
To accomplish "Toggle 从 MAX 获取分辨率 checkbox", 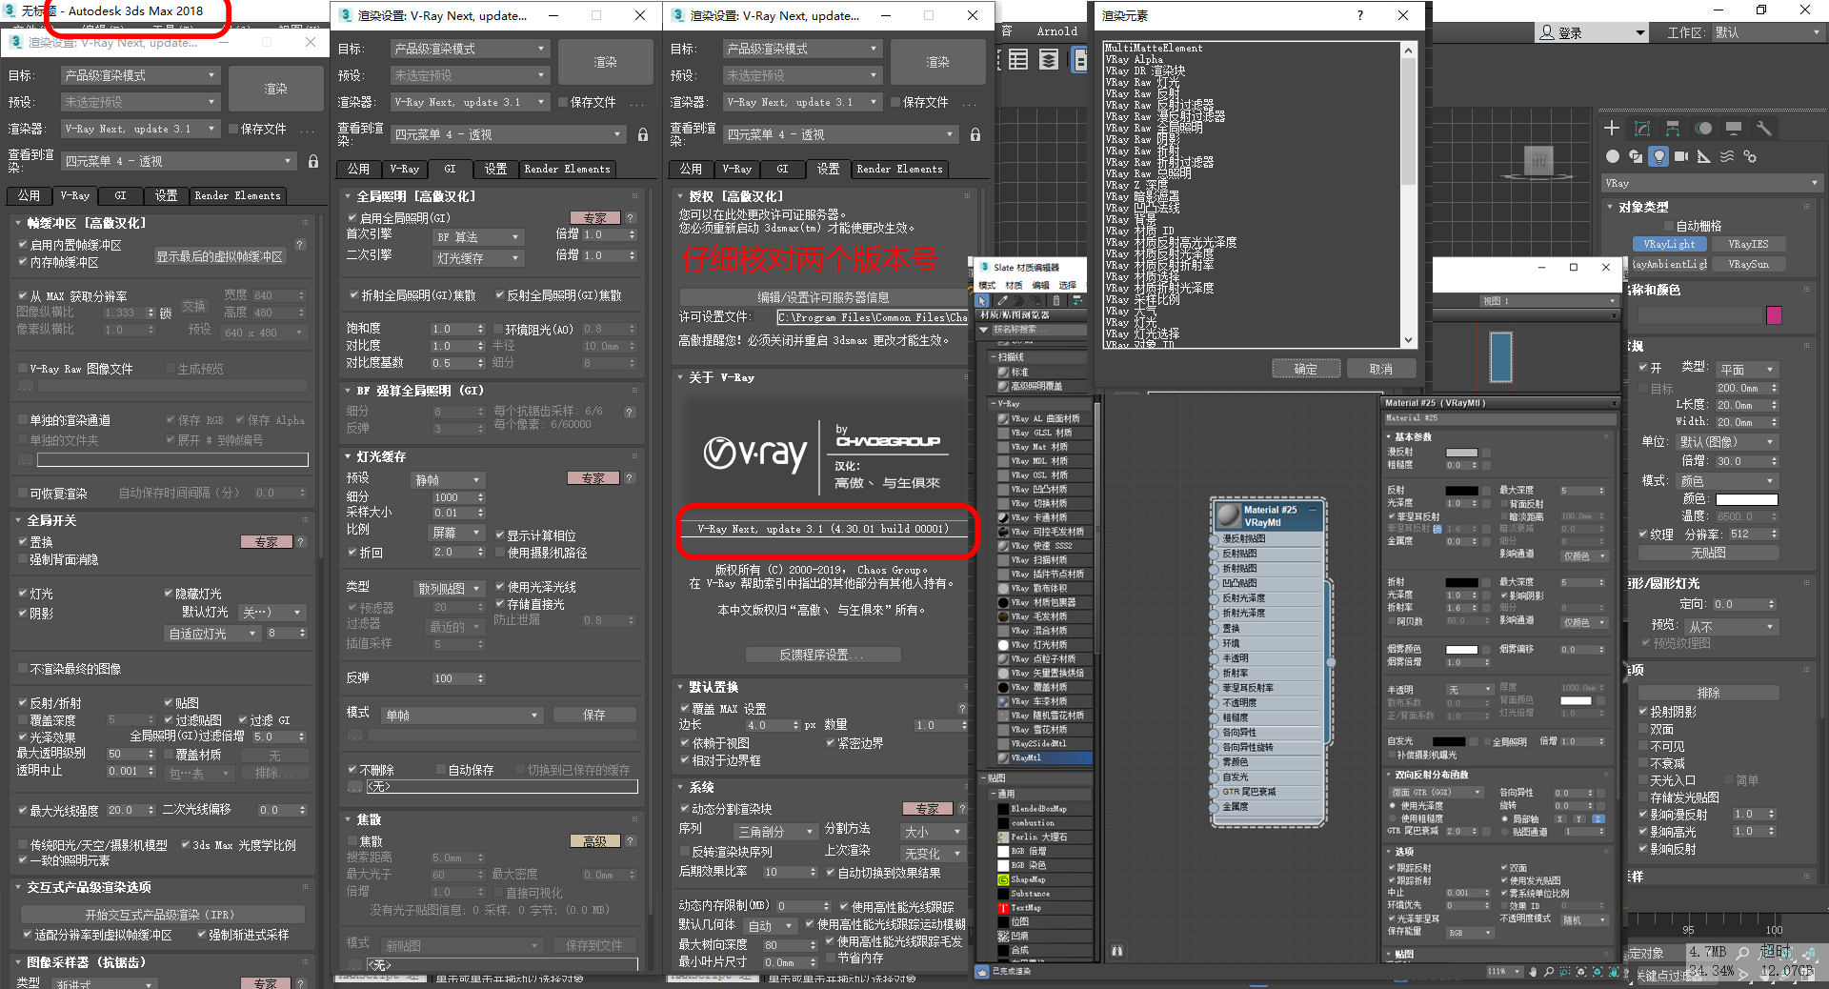I will point(23,296).
